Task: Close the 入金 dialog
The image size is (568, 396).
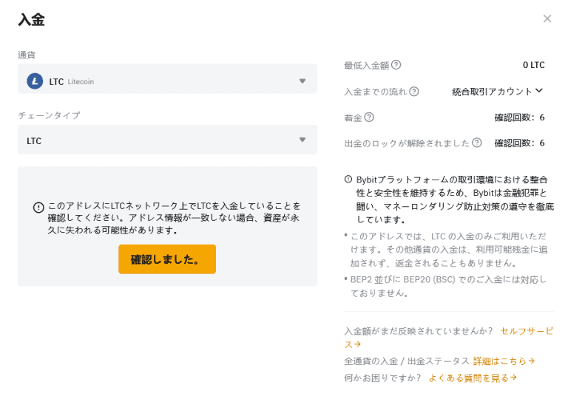Action: click(x=547, y=18)
